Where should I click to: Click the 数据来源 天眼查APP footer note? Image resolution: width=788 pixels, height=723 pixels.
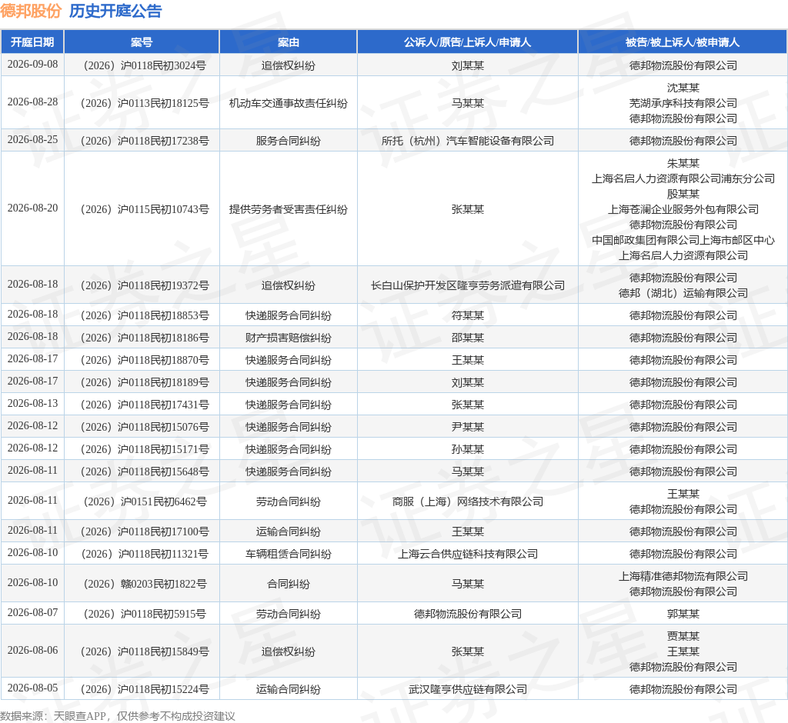click(x=118, y=716)
